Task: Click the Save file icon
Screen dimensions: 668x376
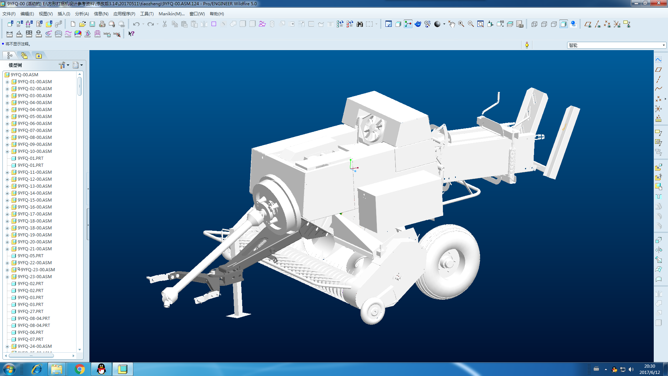Action: tap(92, 24)
